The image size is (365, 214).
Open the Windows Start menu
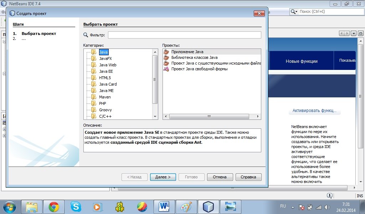[9, 207]
